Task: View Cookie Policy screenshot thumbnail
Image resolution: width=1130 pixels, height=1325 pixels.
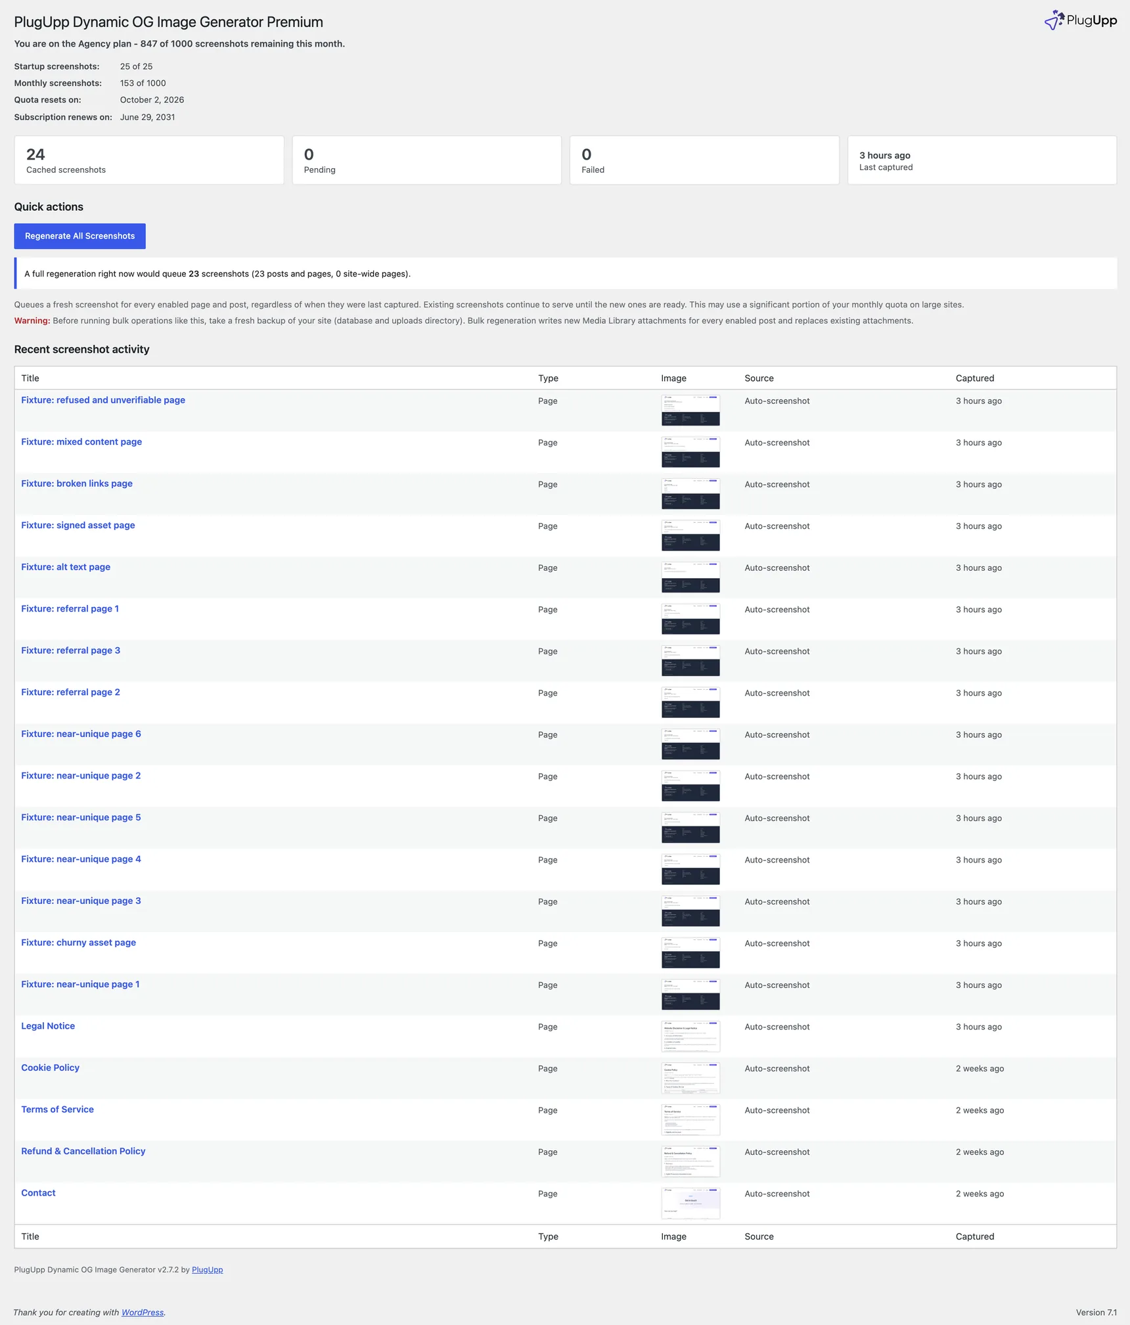Action: [690, 1078]
